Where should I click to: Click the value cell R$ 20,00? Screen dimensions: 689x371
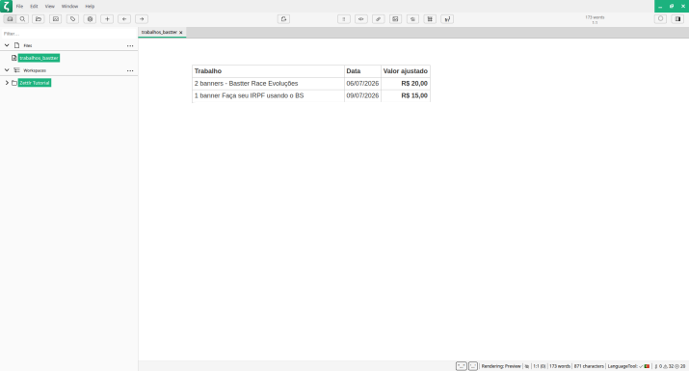[x=405, y=84]
